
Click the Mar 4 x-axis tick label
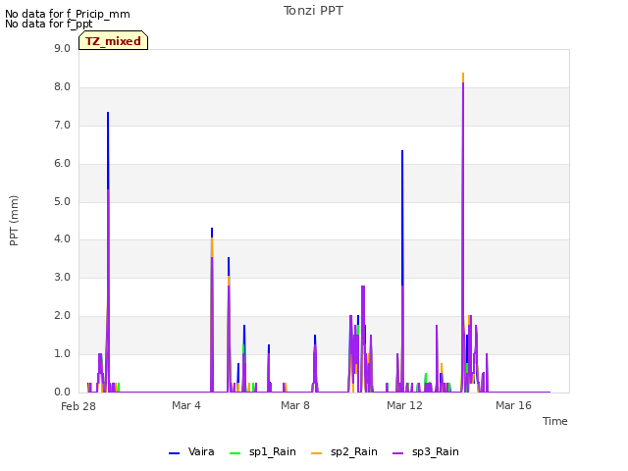pos(186,405)
